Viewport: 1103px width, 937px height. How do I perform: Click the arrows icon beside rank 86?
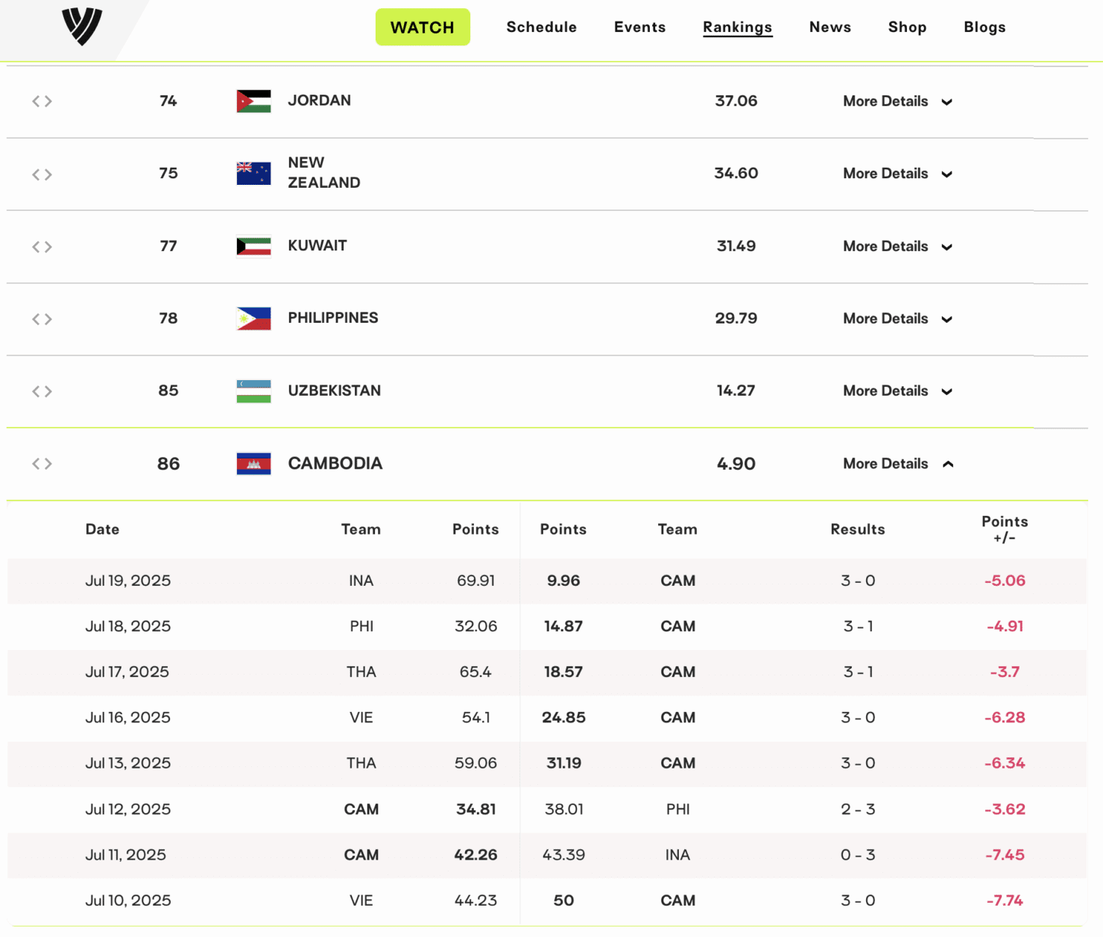[x=42, y=464]
